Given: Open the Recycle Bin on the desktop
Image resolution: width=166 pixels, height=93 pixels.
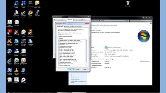Looking at the screenshot, I should [128, 4].
